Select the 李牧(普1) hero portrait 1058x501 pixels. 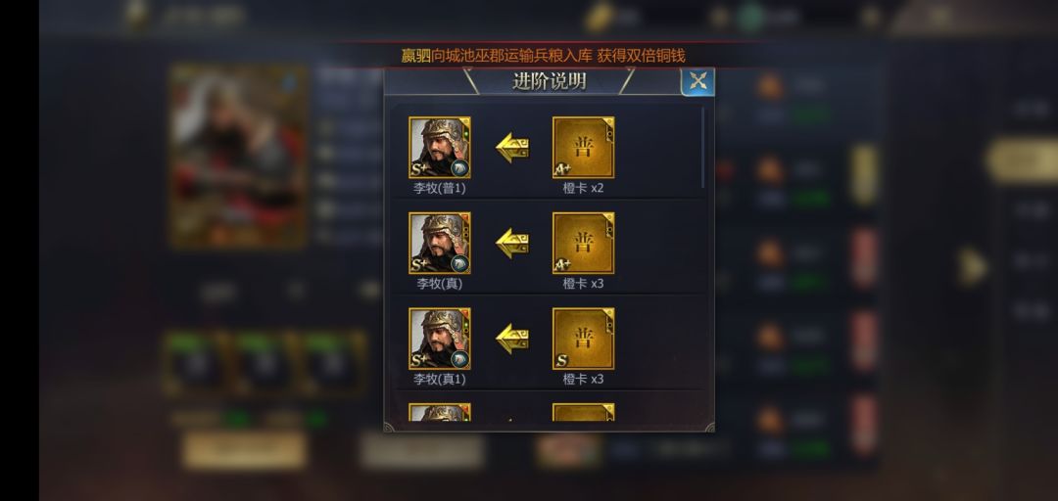click(439, 147)
